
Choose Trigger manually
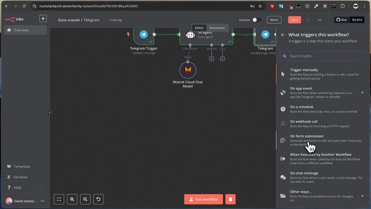point(322,74)
